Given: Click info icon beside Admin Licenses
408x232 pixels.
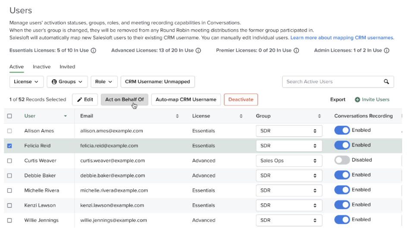Looking at the screenshot, I should click(386, 50).
